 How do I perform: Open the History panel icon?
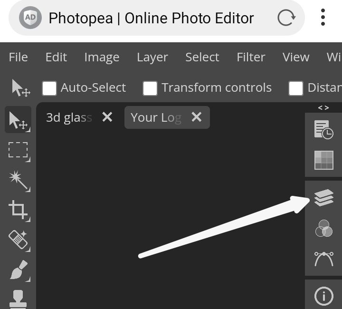click(x=324, y=130)
